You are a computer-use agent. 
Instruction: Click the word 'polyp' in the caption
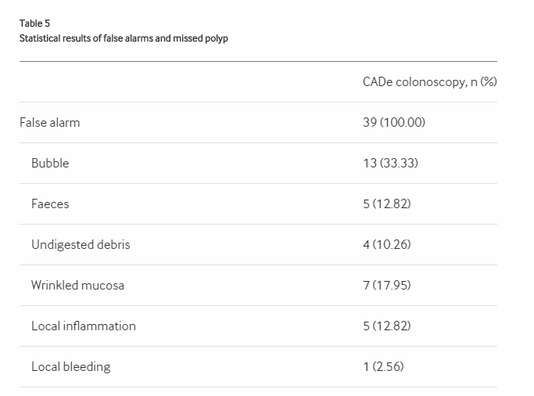215,38
